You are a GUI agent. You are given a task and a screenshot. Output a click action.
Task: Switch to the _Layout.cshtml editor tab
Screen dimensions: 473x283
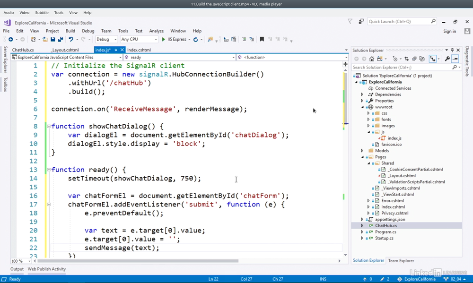(x=65, y=50)
